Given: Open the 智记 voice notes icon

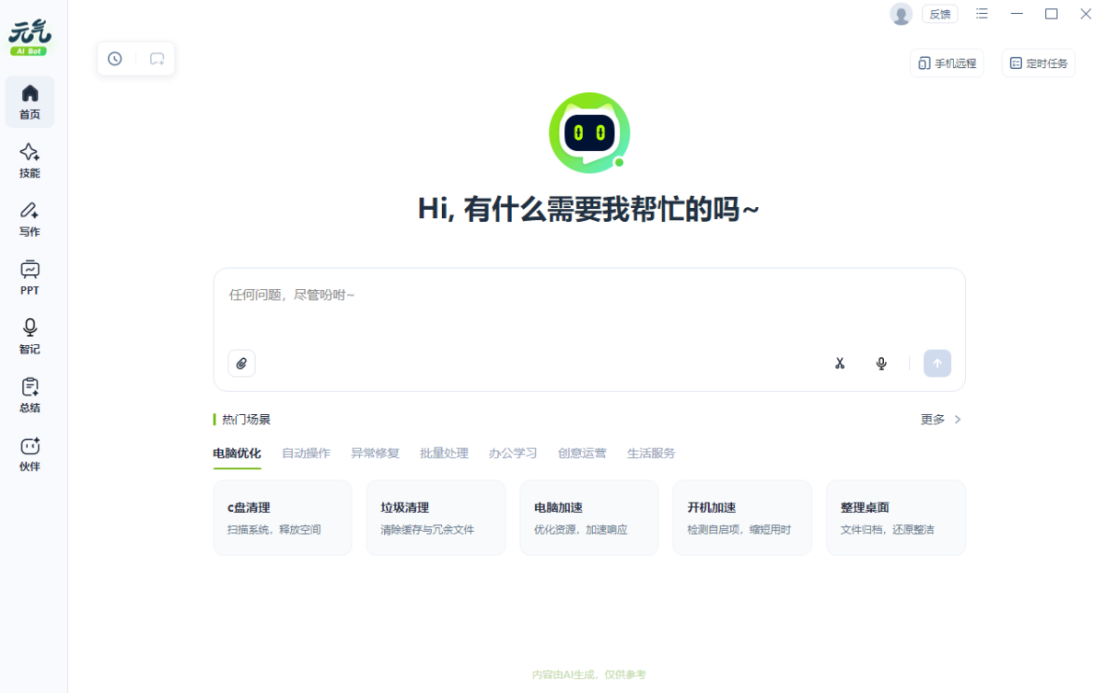Looking at the screenshot, I should (29, 337).
